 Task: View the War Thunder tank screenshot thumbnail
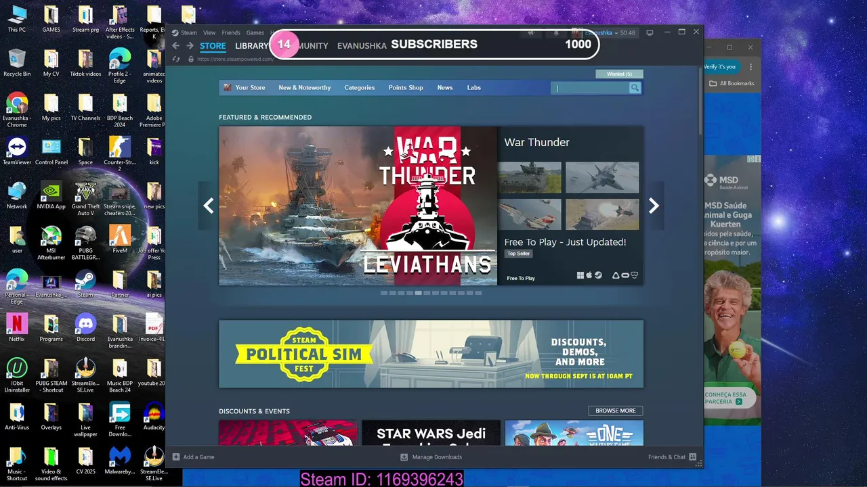(x=530, y=177)
